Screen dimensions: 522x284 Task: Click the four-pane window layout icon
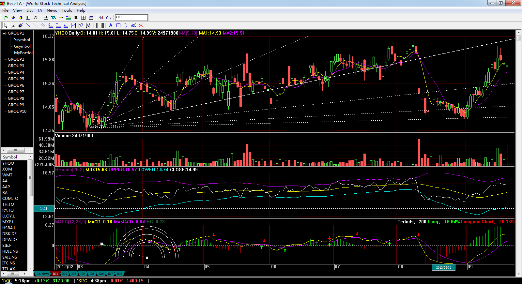(x=84, y=18)
